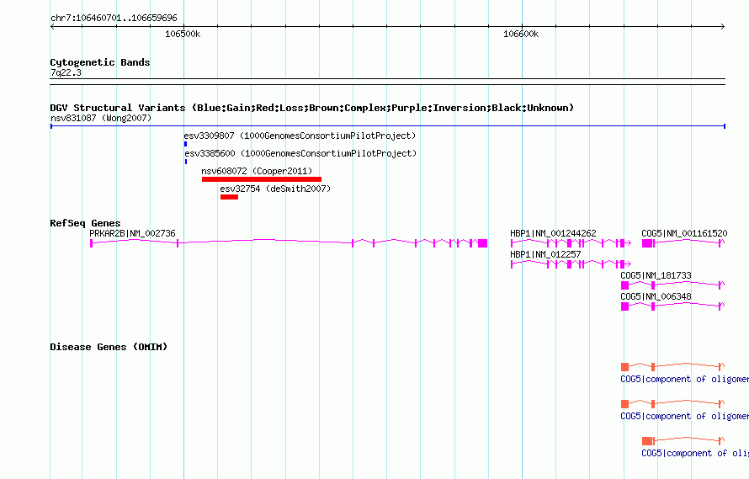This screenshot has width=749, height=479.
Task: Open first OMIM COG5|component label
Action: 684,379
